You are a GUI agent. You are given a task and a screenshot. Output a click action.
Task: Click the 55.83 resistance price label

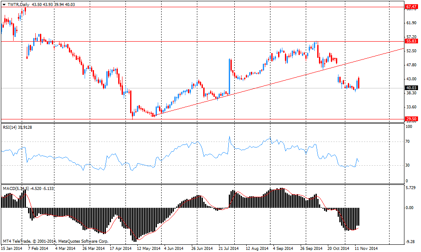click(x=411, y=41)
